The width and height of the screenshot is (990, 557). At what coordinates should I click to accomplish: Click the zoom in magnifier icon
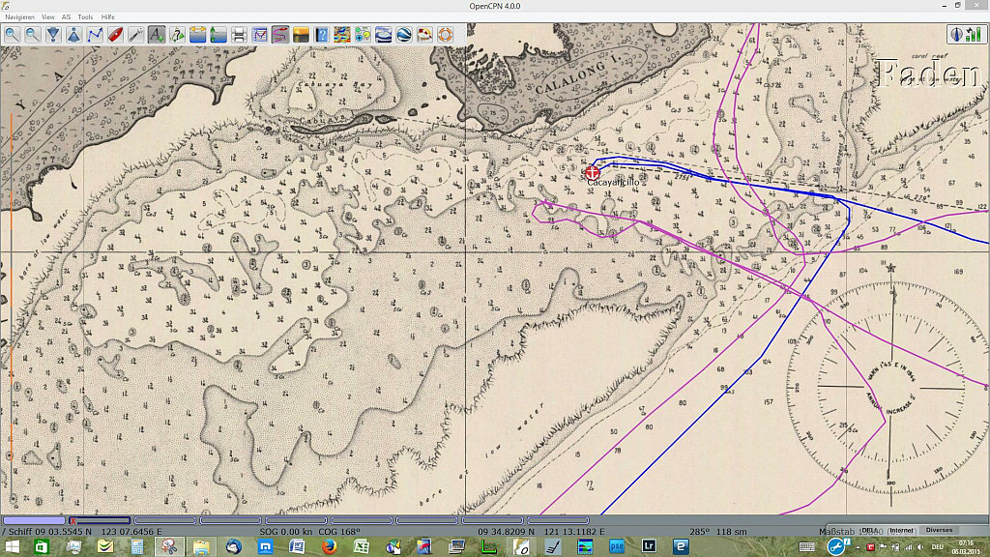12,35
